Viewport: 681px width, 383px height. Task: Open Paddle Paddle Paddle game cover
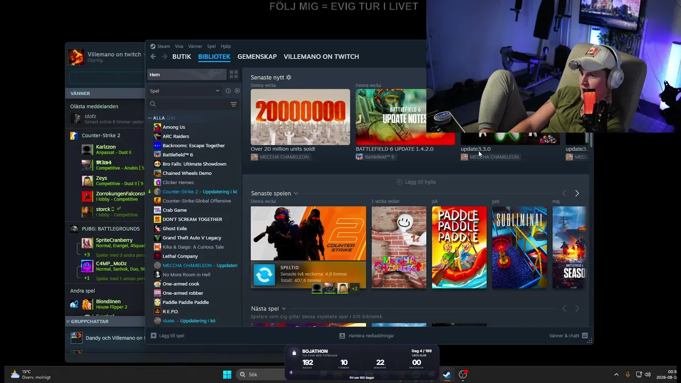(x=459, y=247)
